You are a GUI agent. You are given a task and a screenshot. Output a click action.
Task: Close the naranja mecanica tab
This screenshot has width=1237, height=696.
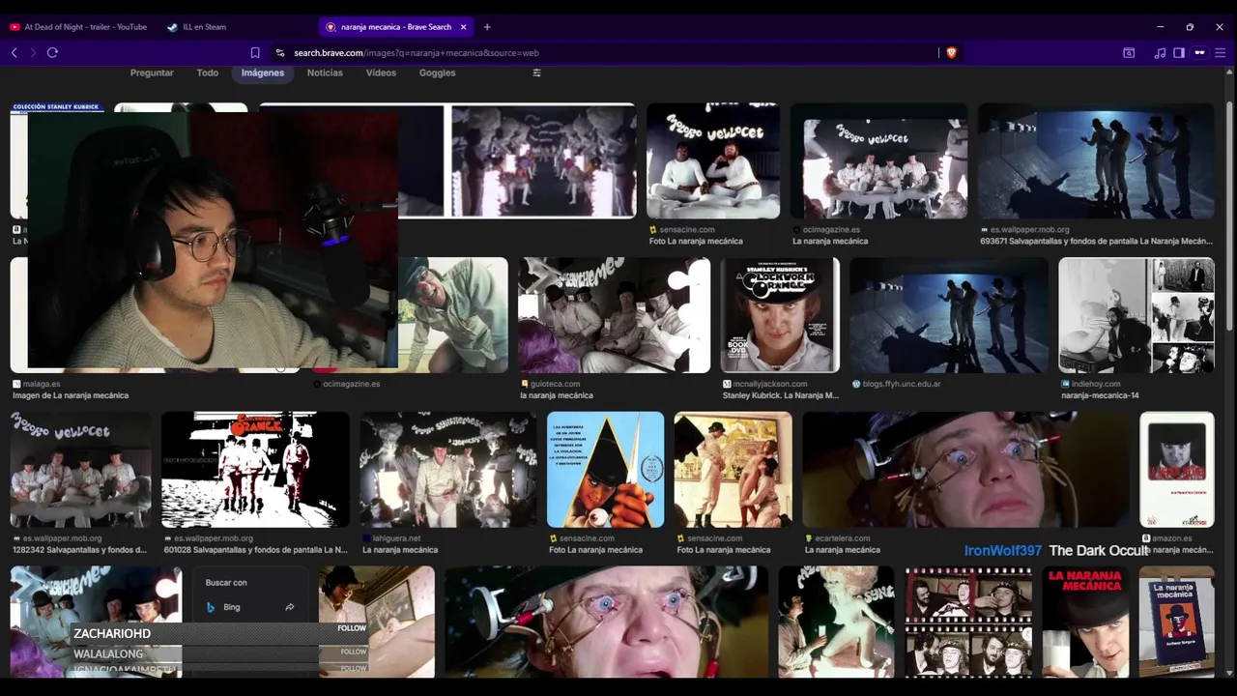[x=464, y=27]
